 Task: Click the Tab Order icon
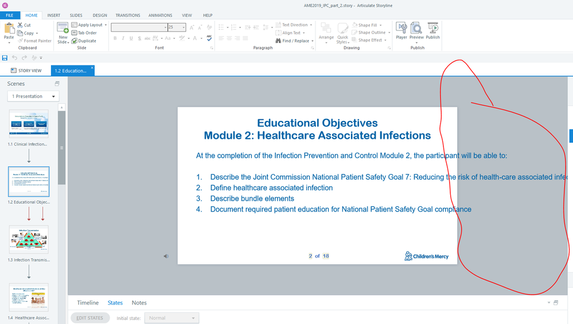click(75, 33)
